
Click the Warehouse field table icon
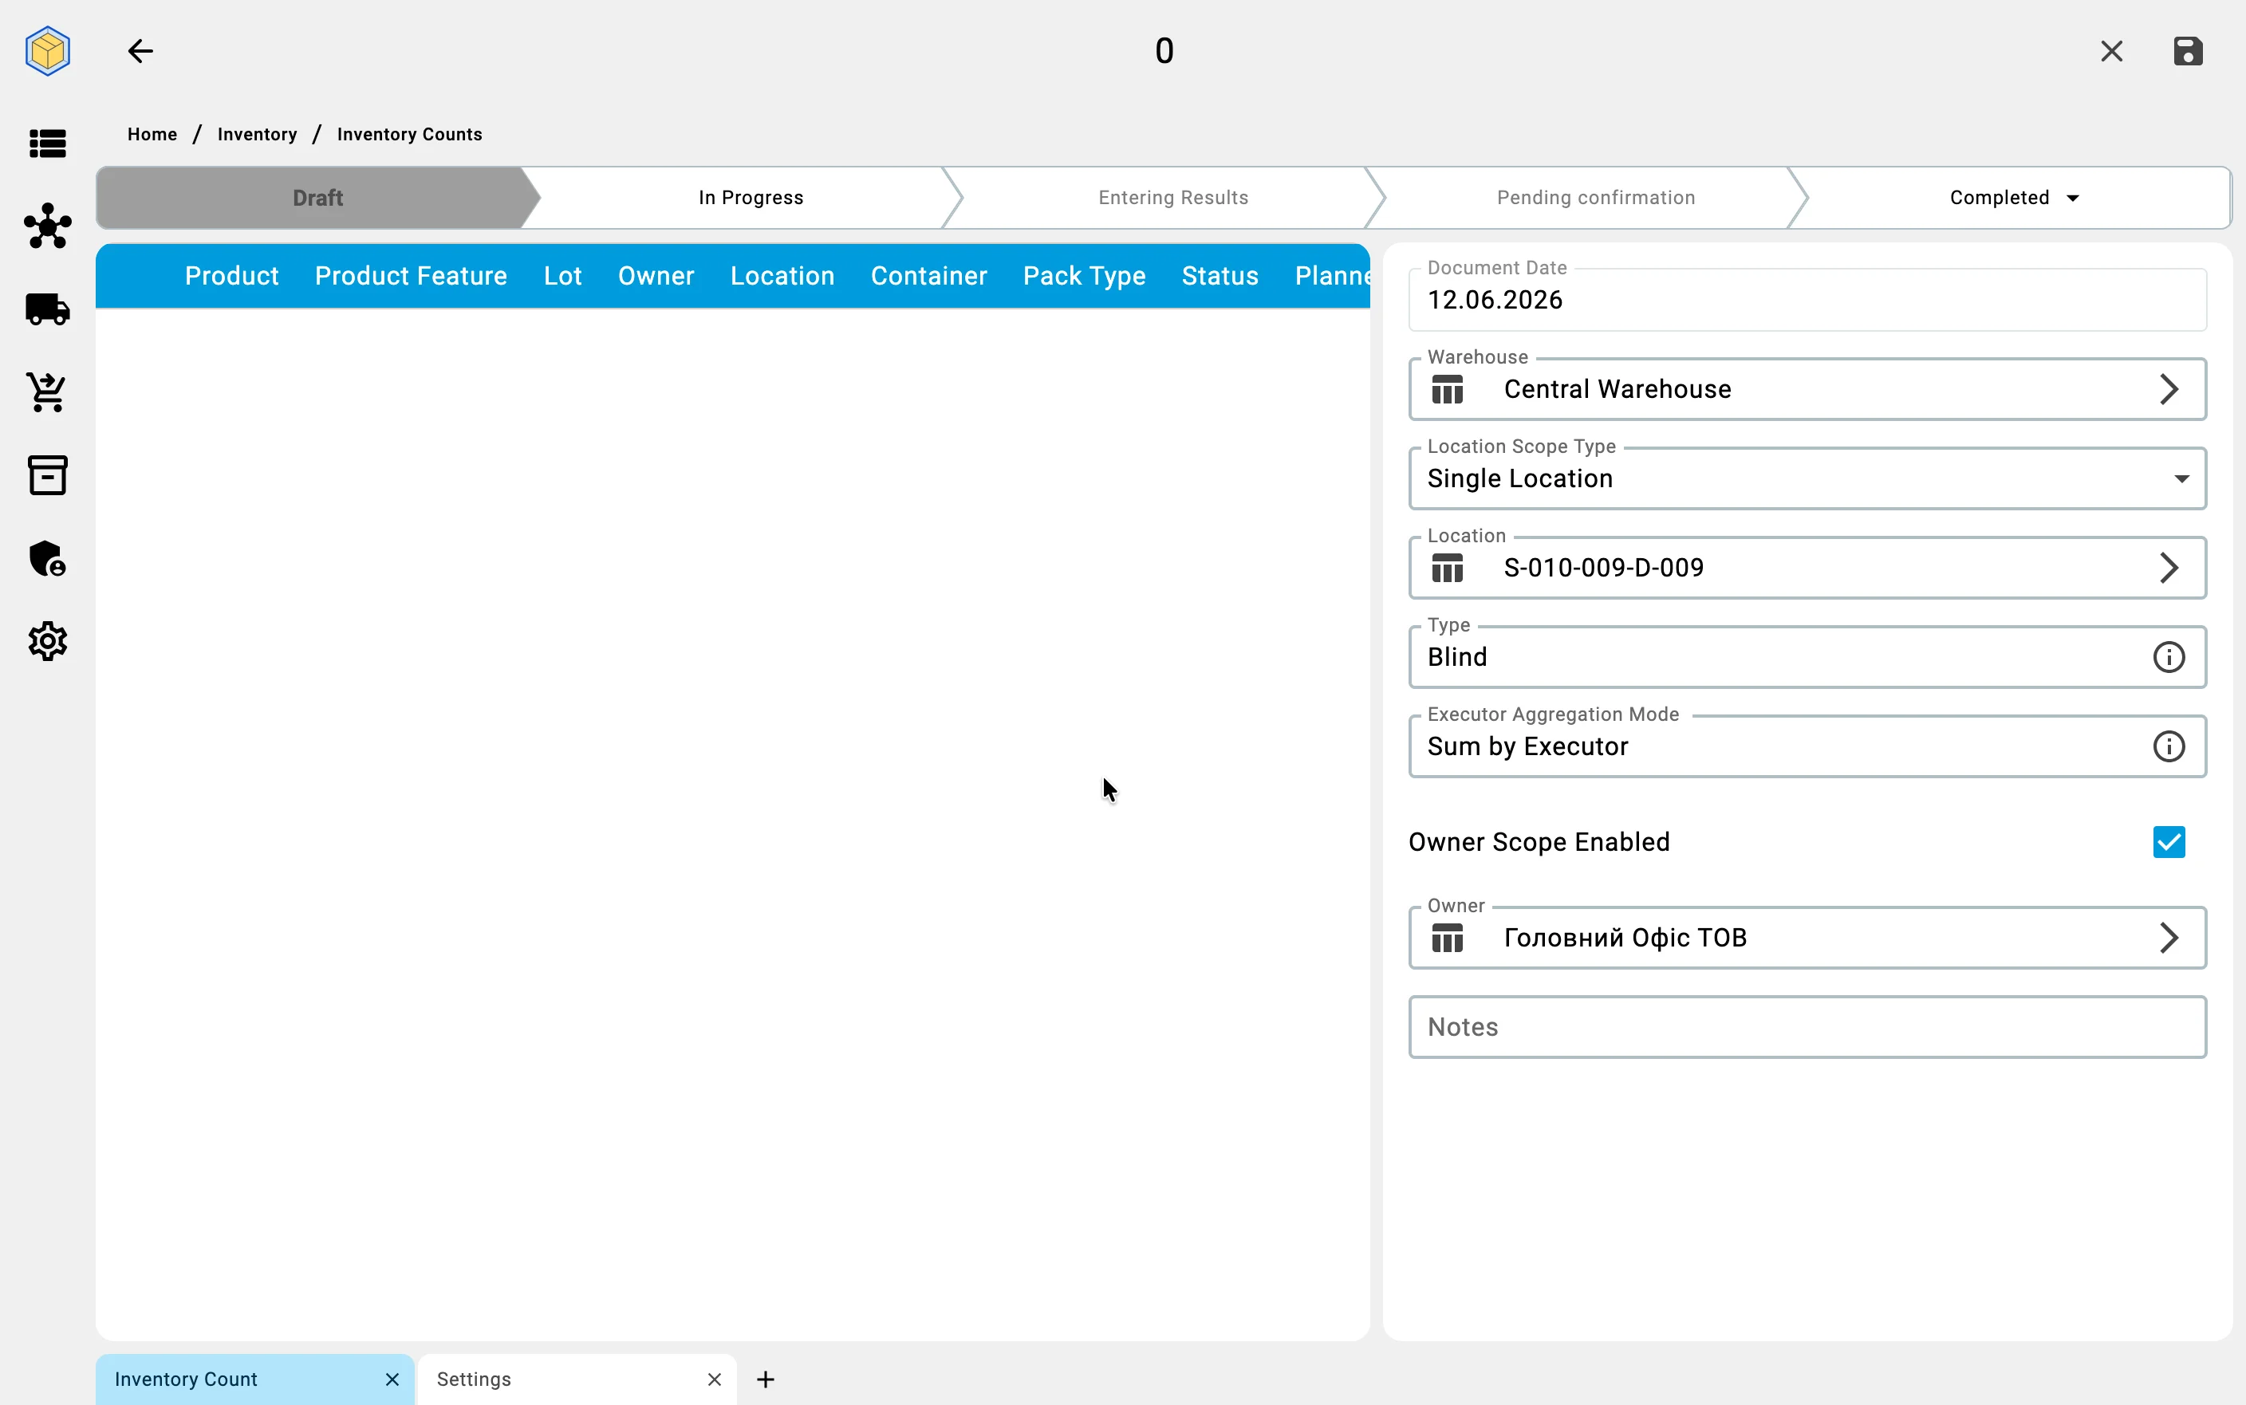[1447, 389]
